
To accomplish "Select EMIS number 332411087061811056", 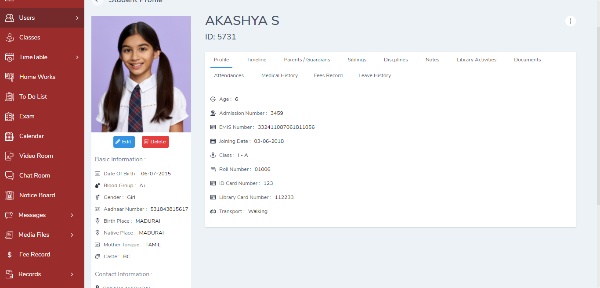I will coord(286,128).
